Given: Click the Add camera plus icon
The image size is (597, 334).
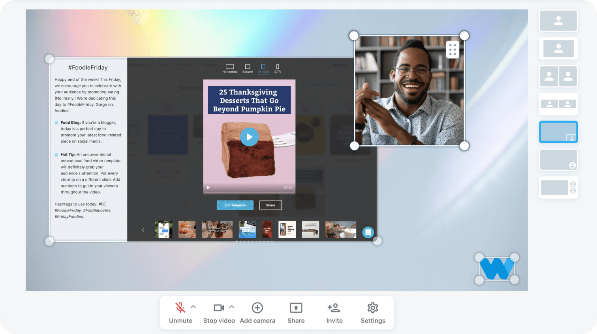Looking at the screenshot, I should pos(257,308).
